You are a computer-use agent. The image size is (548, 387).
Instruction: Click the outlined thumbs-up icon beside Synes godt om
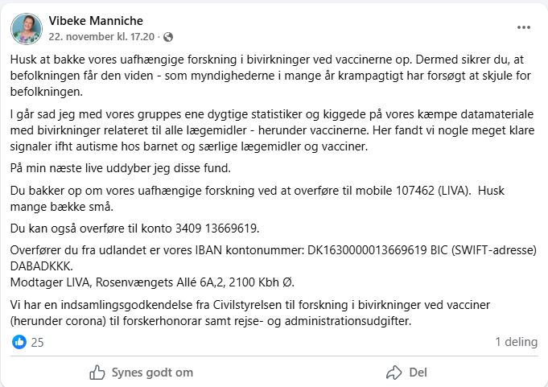pos(97,373)
